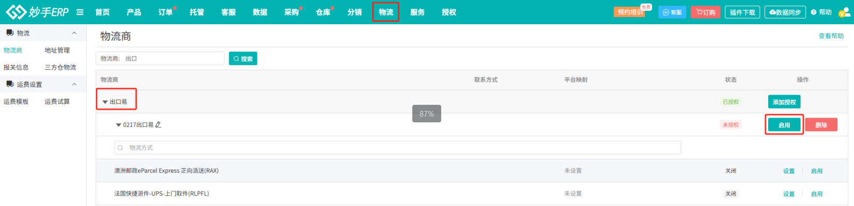Open the 物流 top menu
Screen dimensions: 854x206
click(386, 12)
